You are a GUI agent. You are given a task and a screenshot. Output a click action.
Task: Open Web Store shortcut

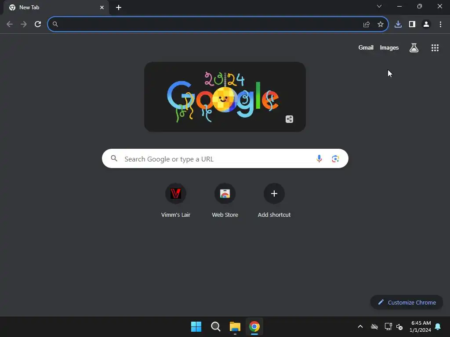point(225,201)
